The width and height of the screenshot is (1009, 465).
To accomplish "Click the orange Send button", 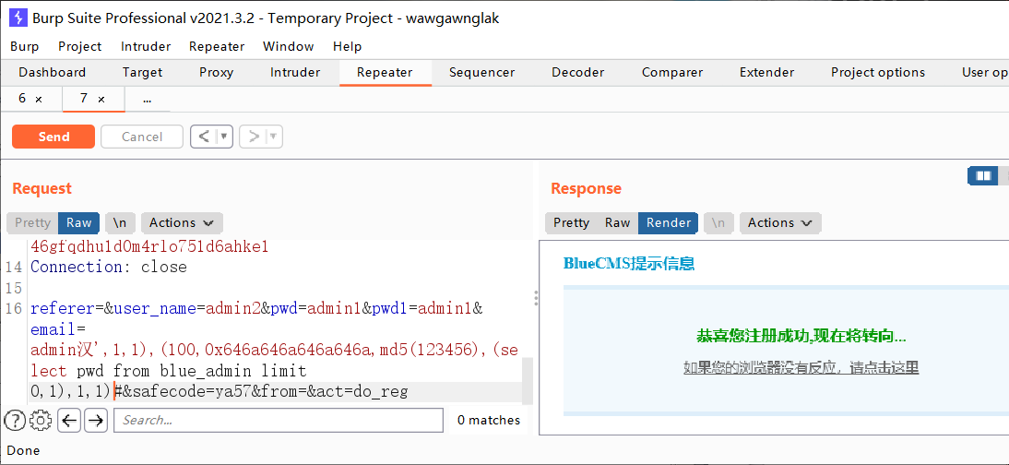I will point(53,137).
